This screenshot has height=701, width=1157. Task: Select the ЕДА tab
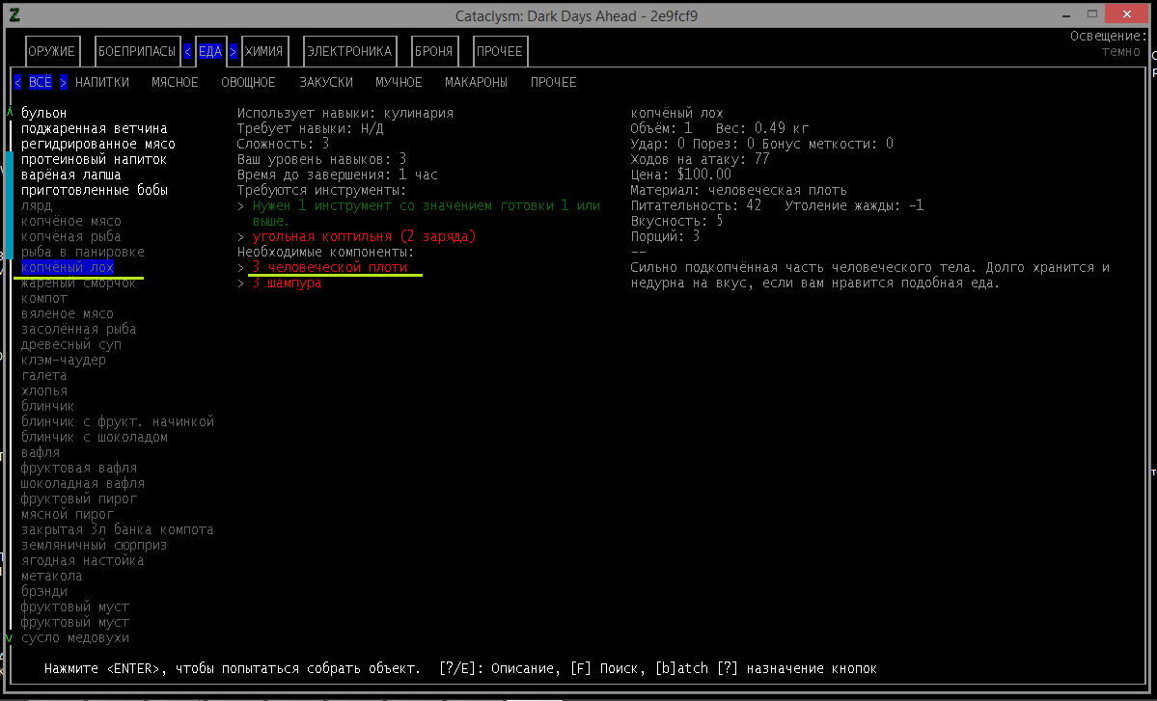210,52
